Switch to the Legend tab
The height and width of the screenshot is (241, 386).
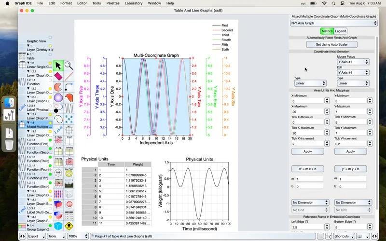pos(341,31)
